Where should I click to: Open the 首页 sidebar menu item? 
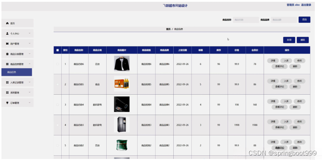click(x=17, y=23)
